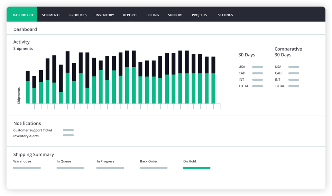Open the Reports tab

pos(130,15)
